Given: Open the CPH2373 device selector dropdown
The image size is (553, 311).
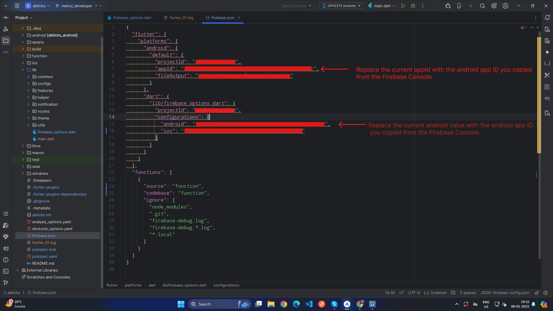Looking at the screenshot, I should click(341, 6).
